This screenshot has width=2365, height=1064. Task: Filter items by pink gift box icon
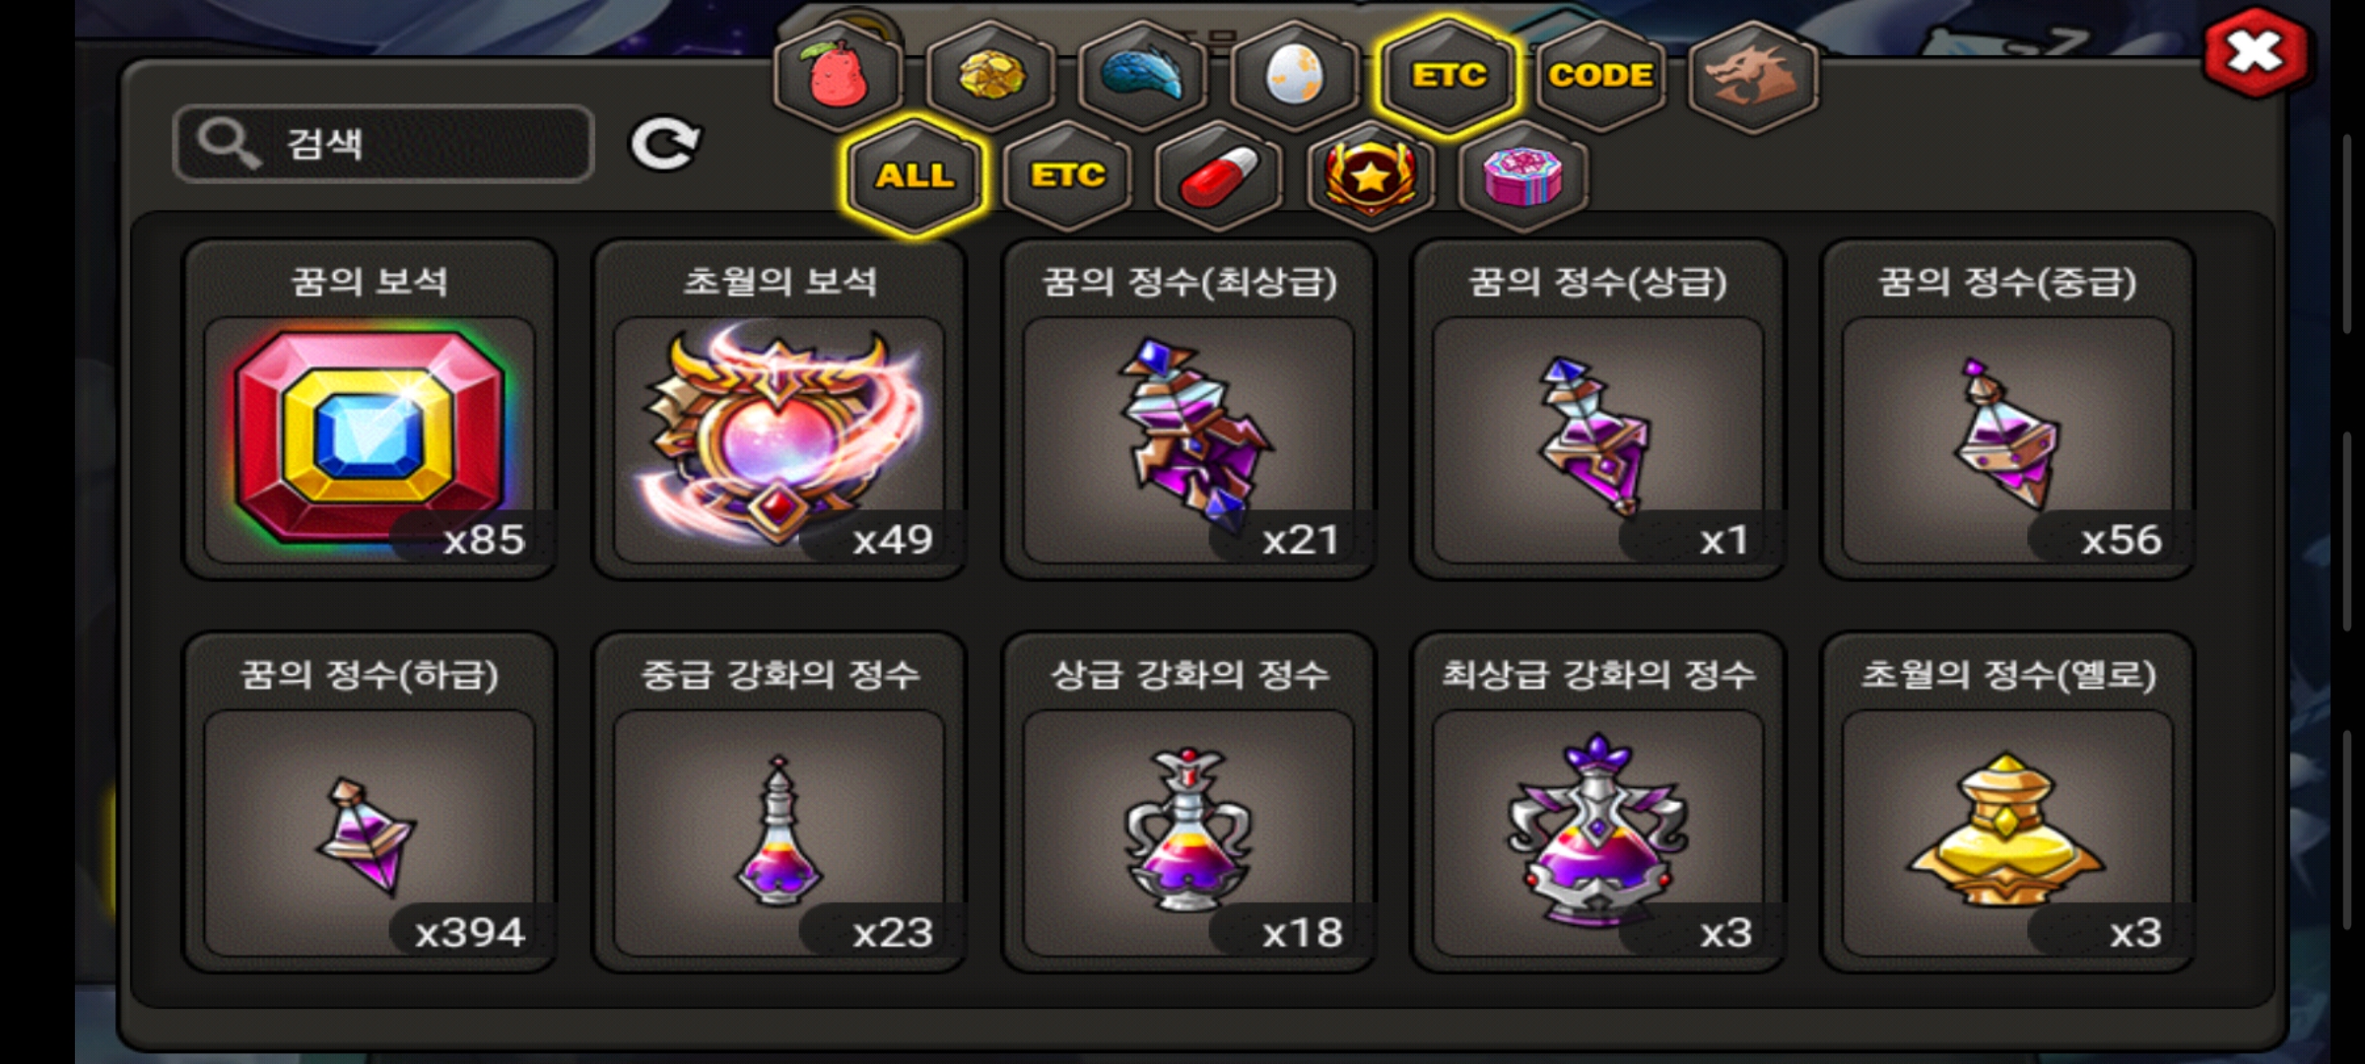pos(1523,176)
